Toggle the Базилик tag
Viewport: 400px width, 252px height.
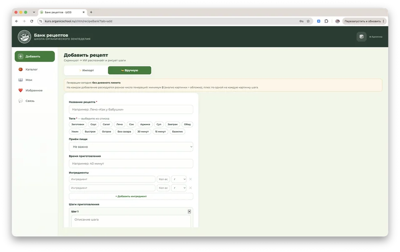[177, 131]
